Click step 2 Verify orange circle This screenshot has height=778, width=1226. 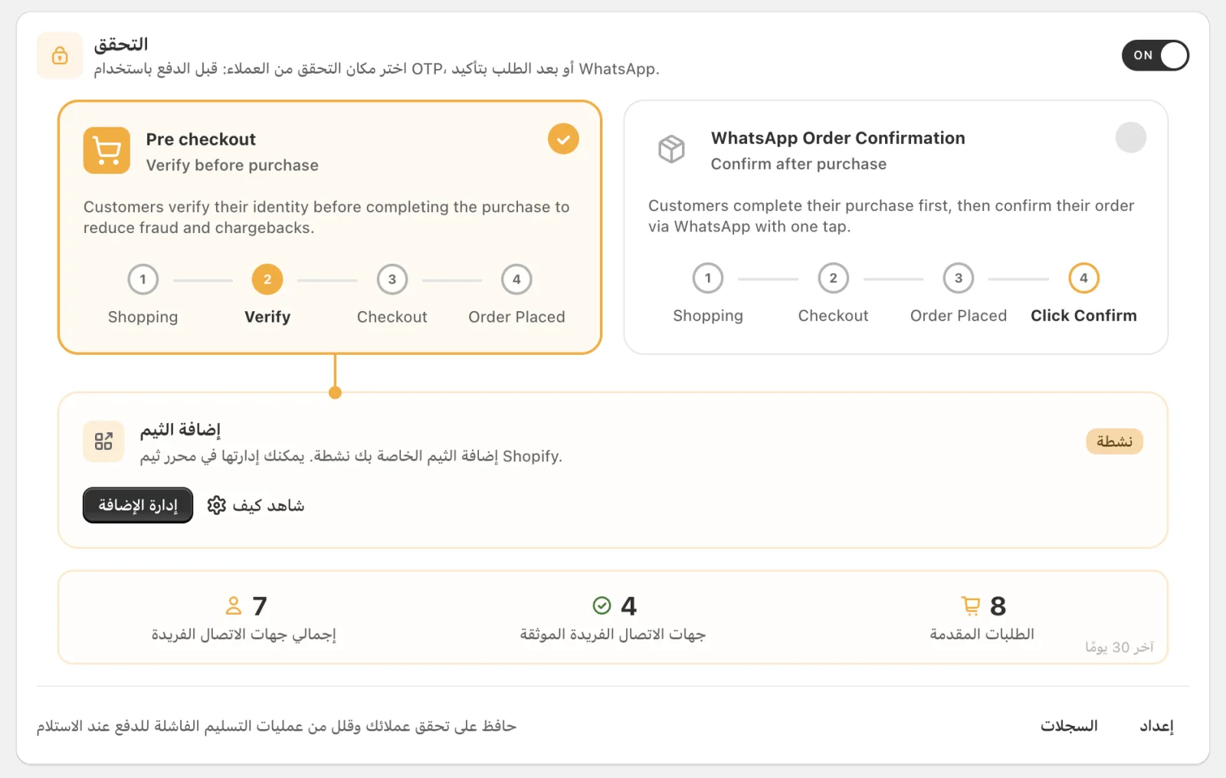pos(267,280)
